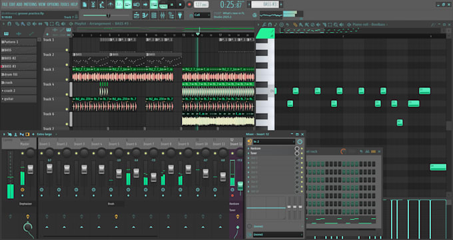Open the Piano roll options menu arrow
Image resolution: width=453 pixels, height=240 pixels.
[x=258, y=25]
